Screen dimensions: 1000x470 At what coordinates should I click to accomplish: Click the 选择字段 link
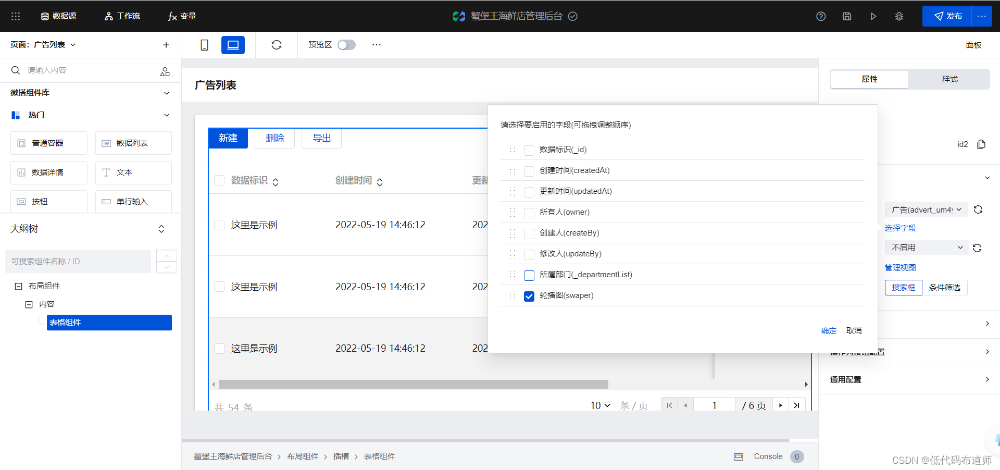coord(900,228)
